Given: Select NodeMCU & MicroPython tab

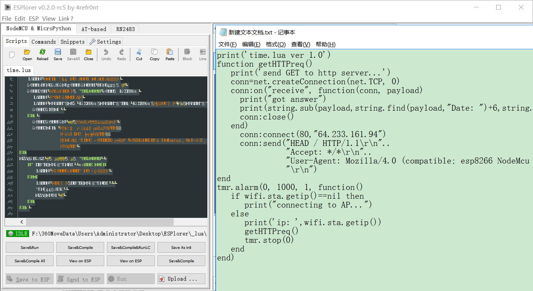Looking at the screenshot, I should click(39, 29).
